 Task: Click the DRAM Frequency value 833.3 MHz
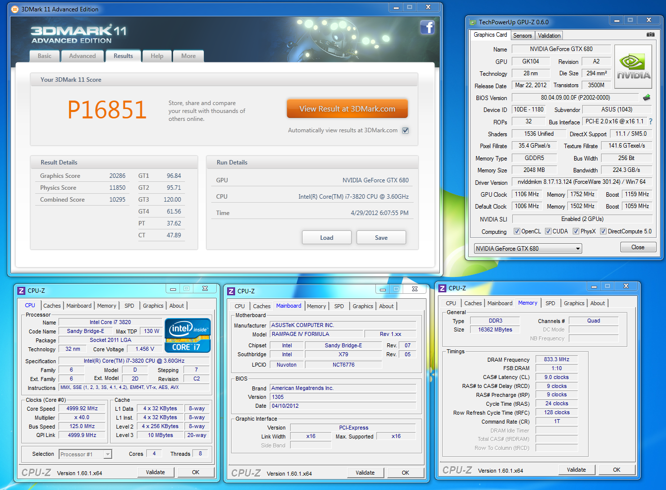click(x=556, y=359)
